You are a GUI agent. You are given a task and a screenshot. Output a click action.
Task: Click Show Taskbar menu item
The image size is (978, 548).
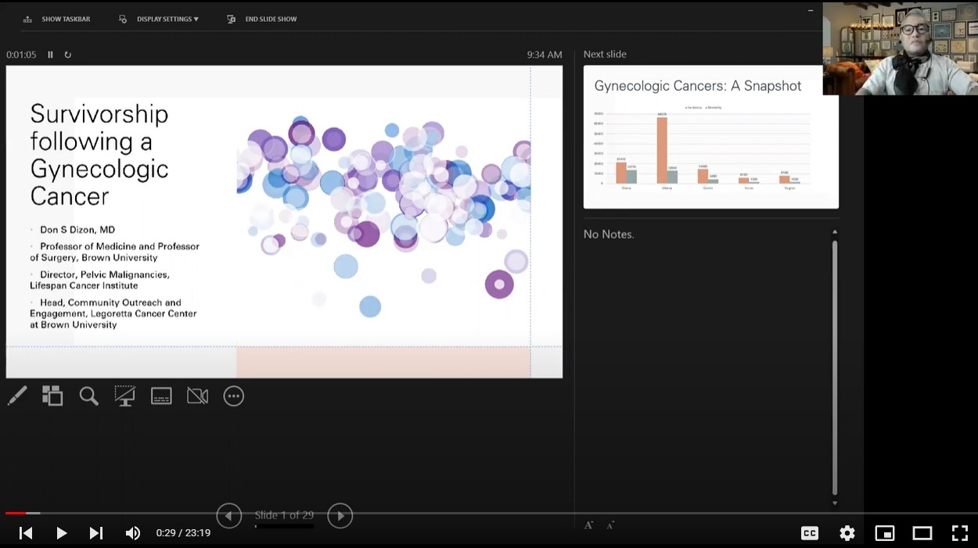(57, 19)
